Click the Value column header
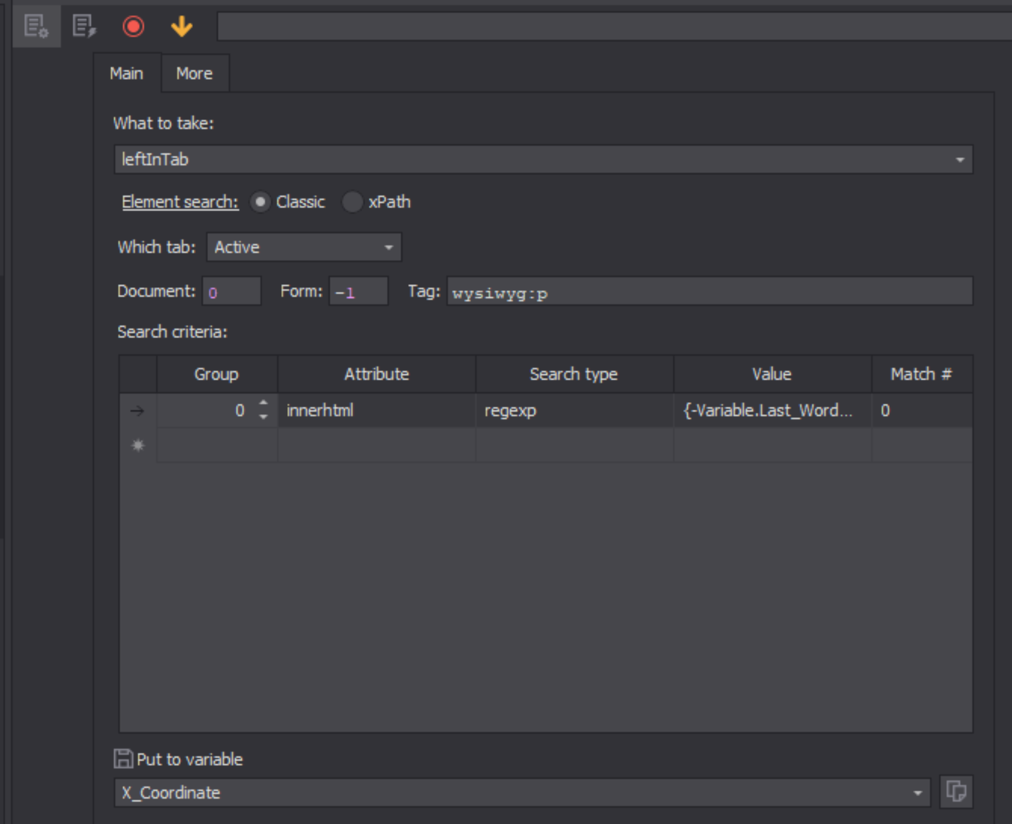The image size is (1012, 824). pos(772,374)
